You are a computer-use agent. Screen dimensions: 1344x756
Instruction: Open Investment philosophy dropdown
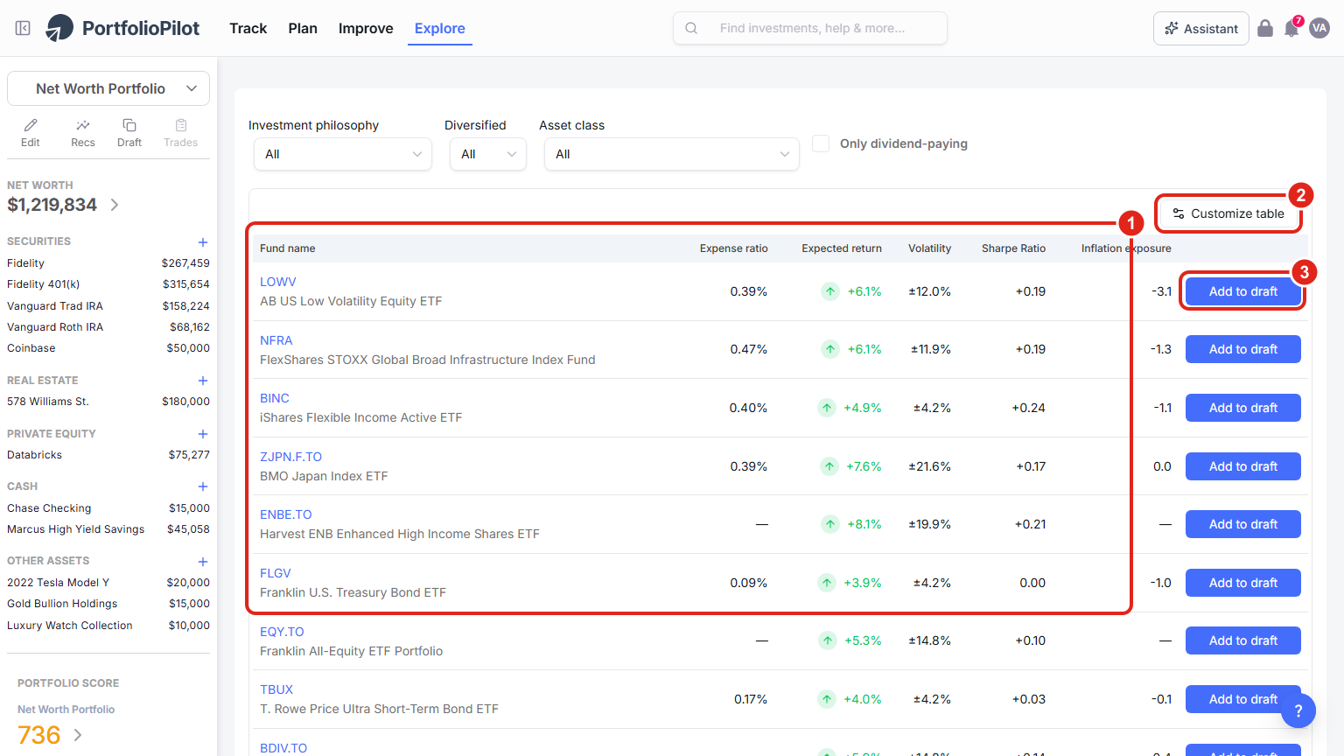[x=343, y=154]
